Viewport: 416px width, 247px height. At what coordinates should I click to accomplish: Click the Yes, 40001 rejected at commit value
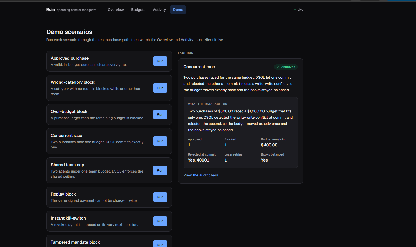198,160
